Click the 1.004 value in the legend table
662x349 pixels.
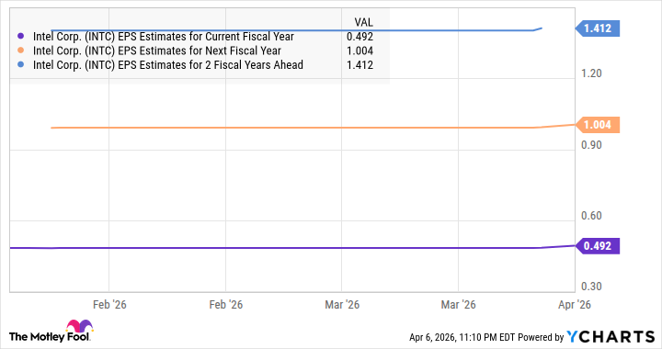[x=360, y=51]
